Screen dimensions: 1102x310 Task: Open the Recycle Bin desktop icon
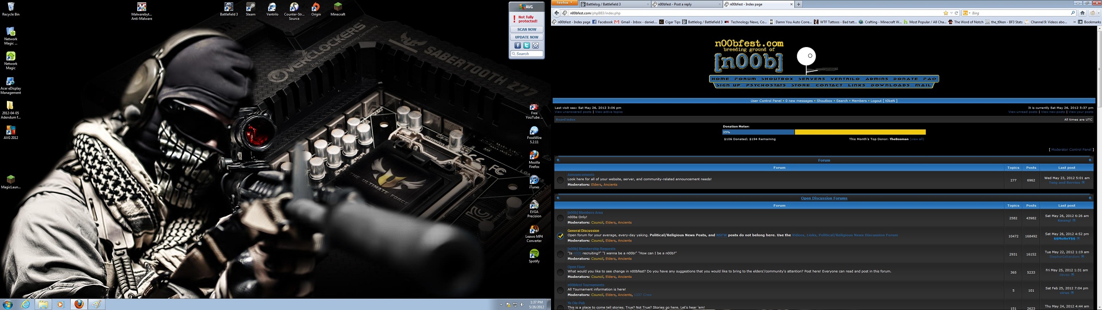(x=11, y=9)
